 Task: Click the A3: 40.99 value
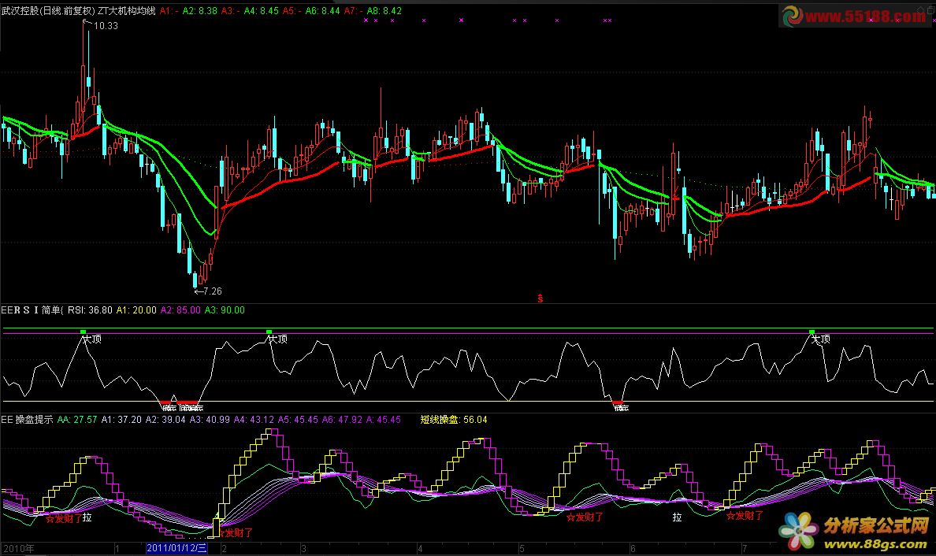coord(210,420)
